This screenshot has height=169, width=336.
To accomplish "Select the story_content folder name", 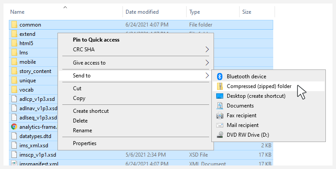I will tap(35, 71).
